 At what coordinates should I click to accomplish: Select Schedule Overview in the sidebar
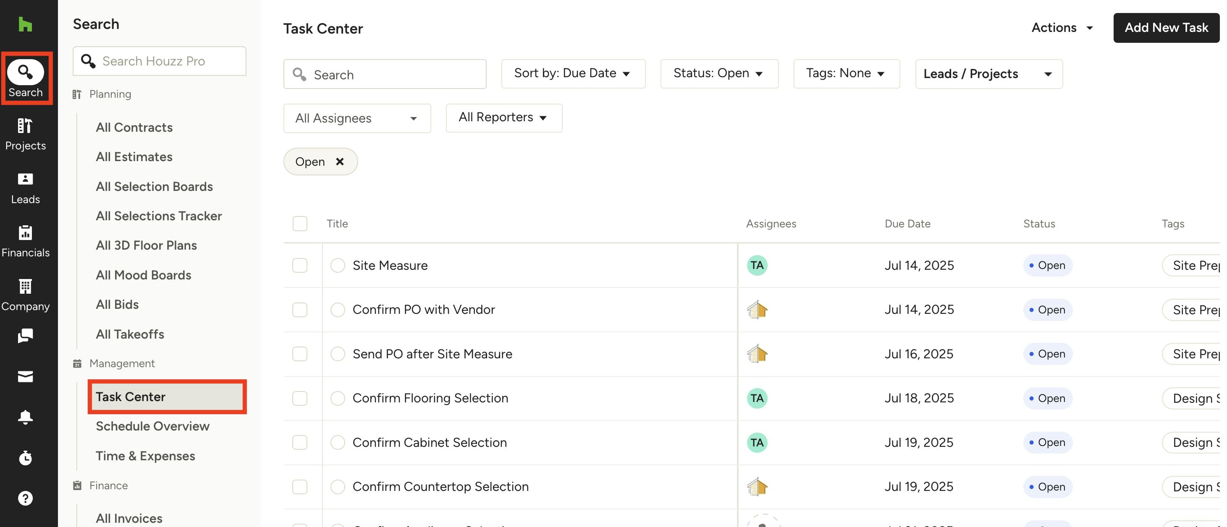pyautogui.click(x=152, y=426)
